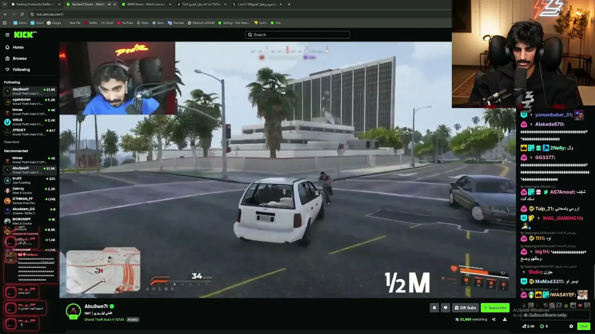Click username big1H in chat

click(541, 252)
